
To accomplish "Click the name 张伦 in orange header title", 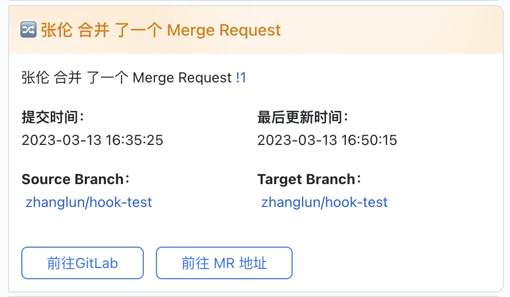I will [x=55, y=30].
